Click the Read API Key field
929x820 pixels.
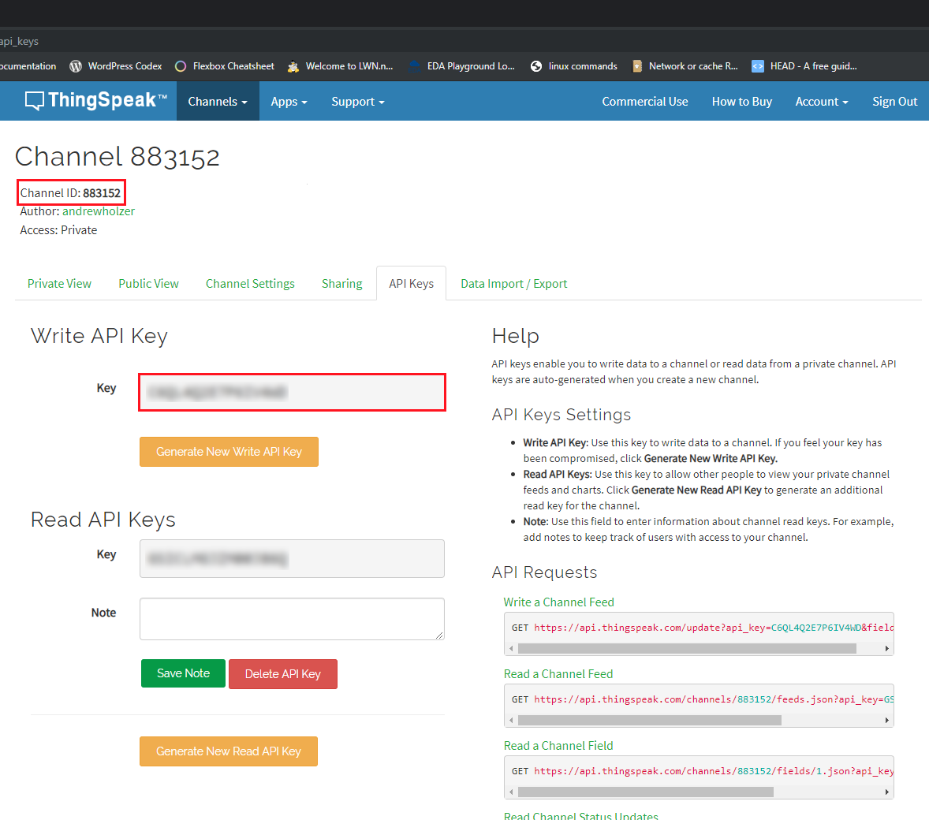point(292,558)
